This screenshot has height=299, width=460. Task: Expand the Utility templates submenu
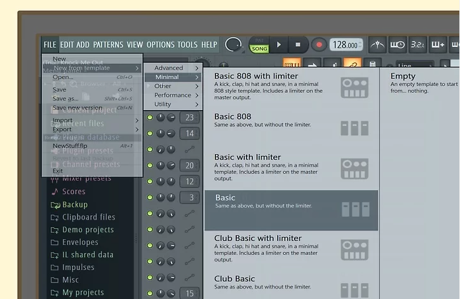(173, 104)
